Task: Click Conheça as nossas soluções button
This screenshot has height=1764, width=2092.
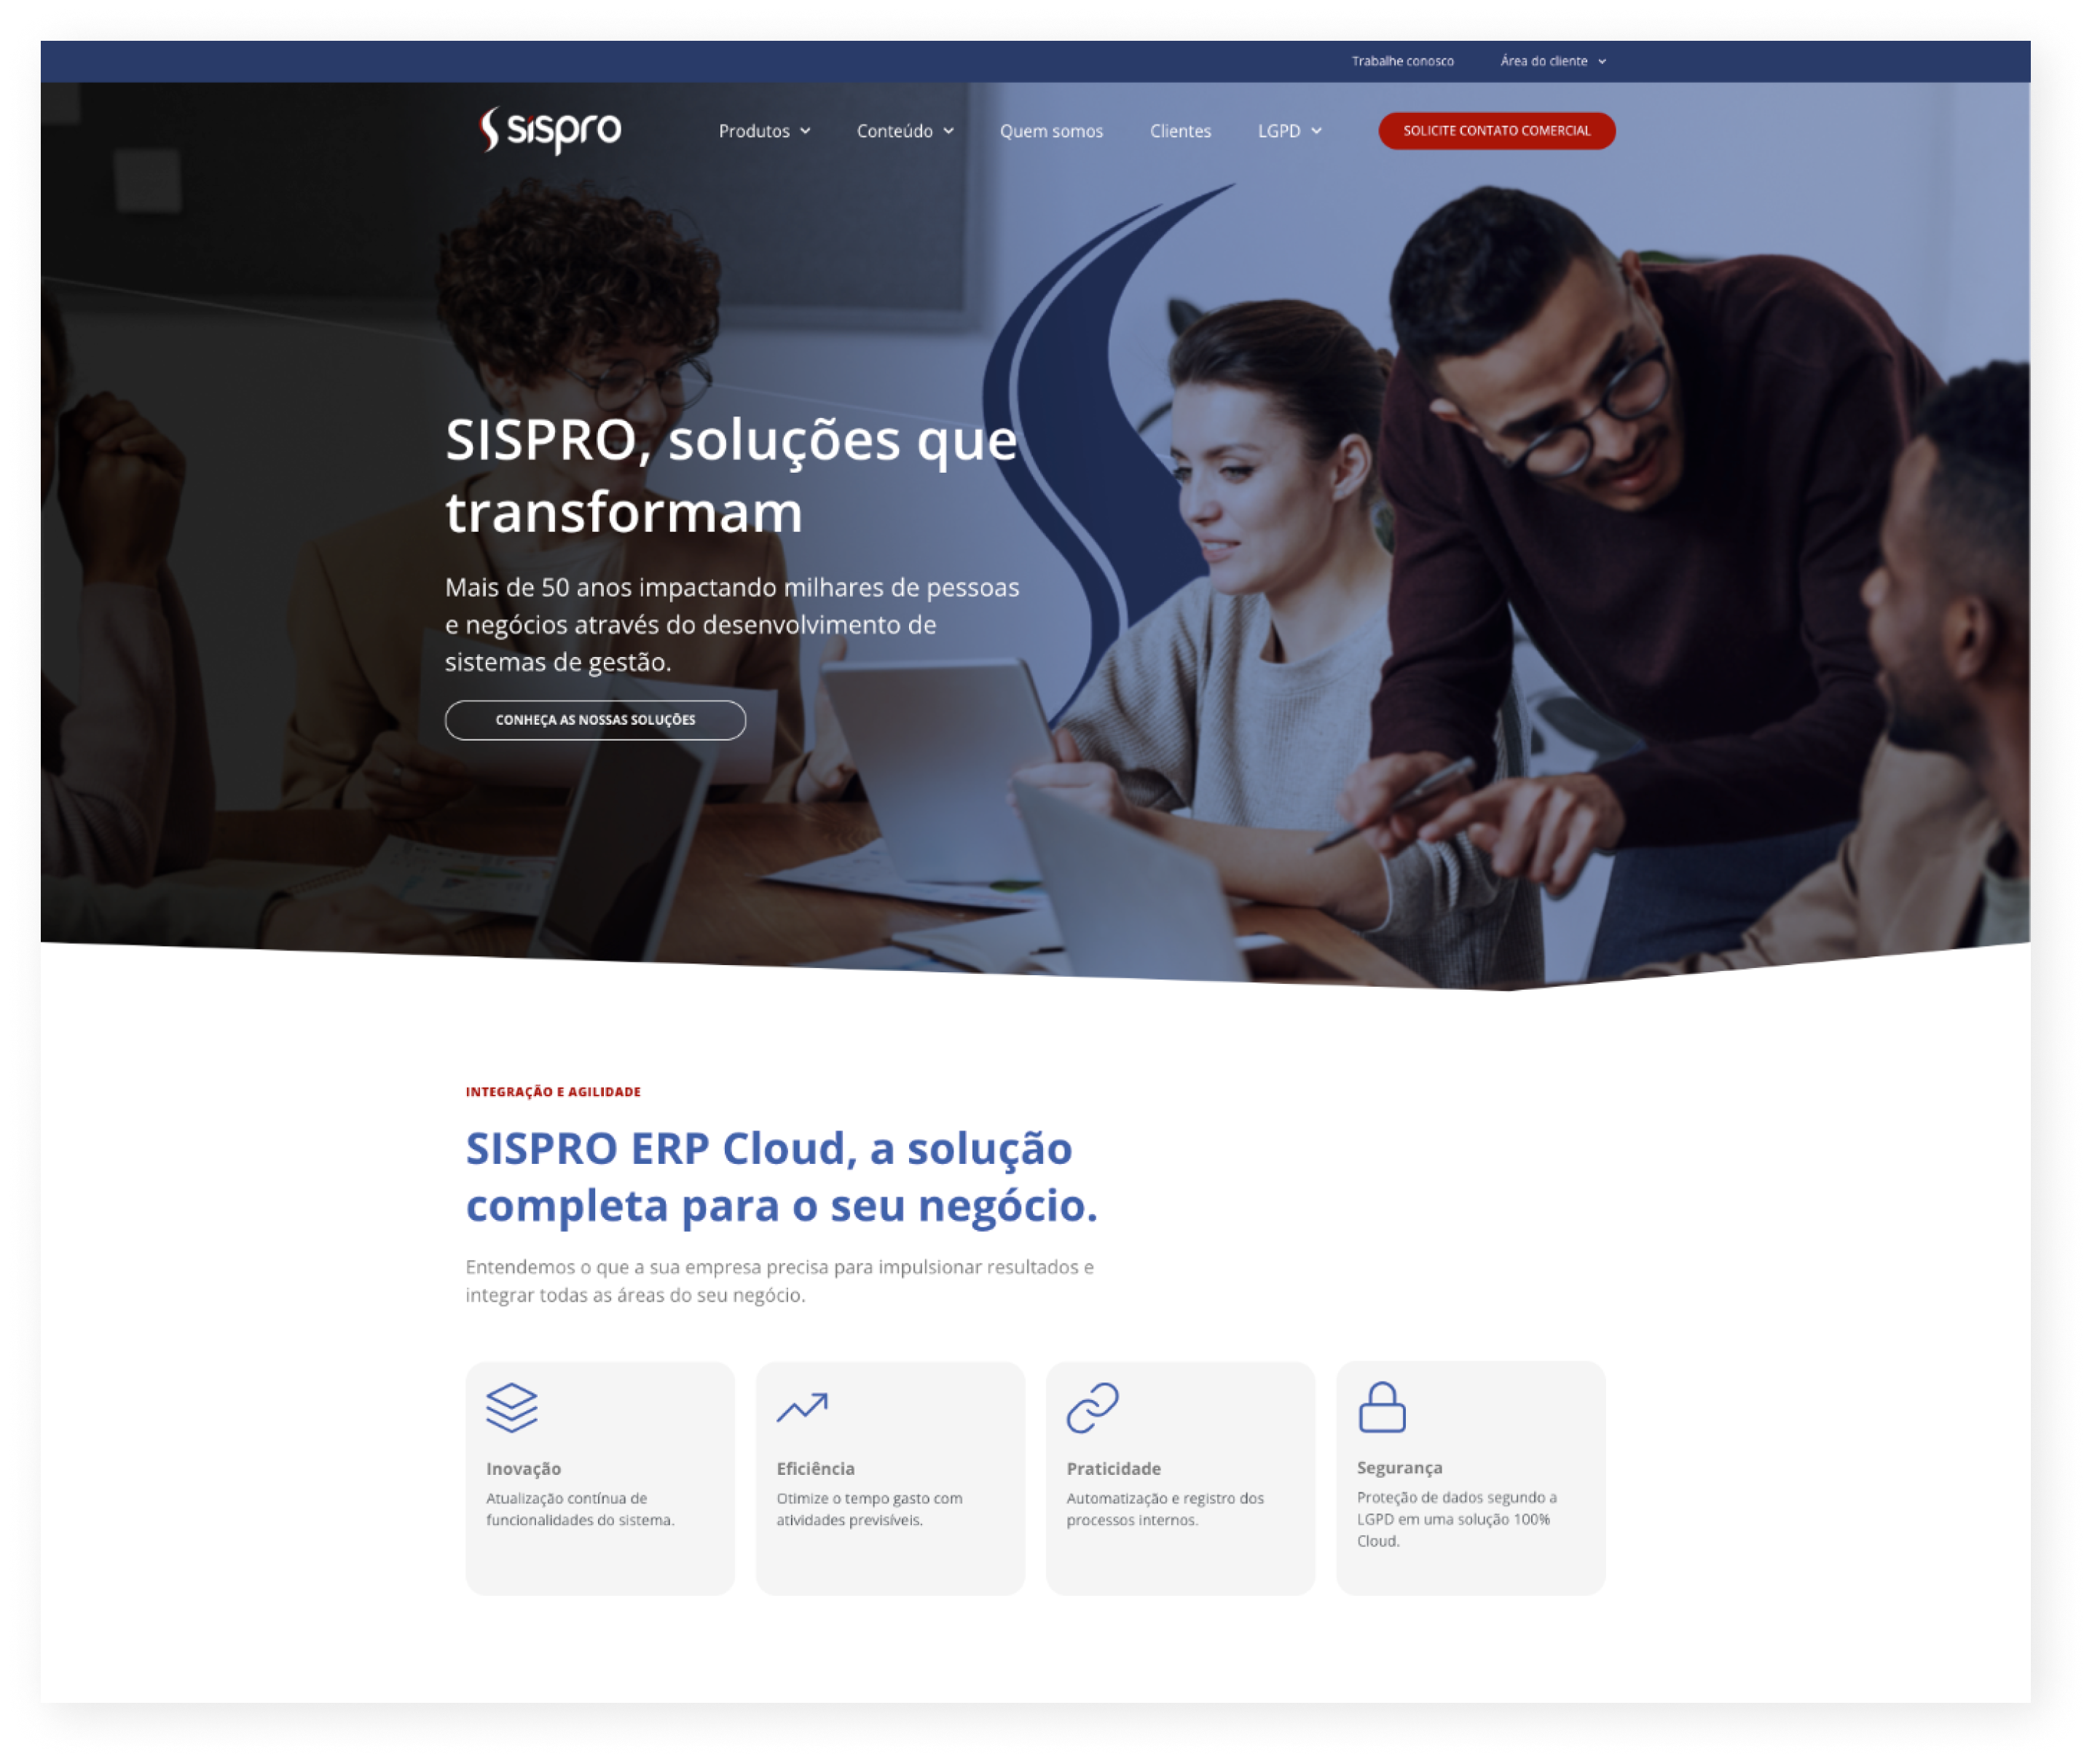Action: click(x=595, y=720)
